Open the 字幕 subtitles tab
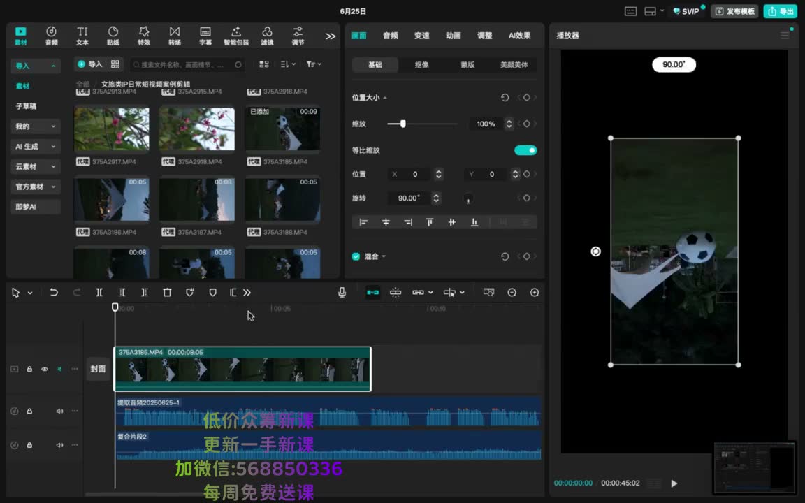Viewport: 805px width, 503px height. tap(205, 36)
